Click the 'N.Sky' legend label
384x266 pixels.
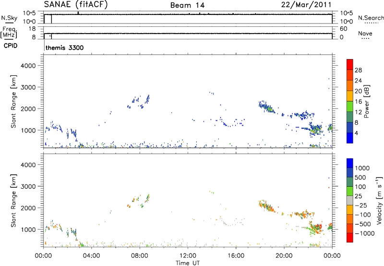click(x=9, y=18)
